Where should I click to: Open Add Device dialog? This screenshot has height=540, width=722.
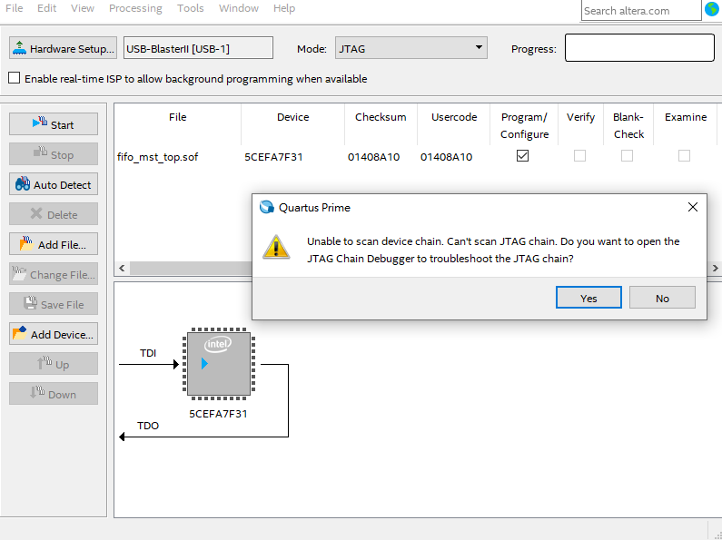[x=54, y=333]
